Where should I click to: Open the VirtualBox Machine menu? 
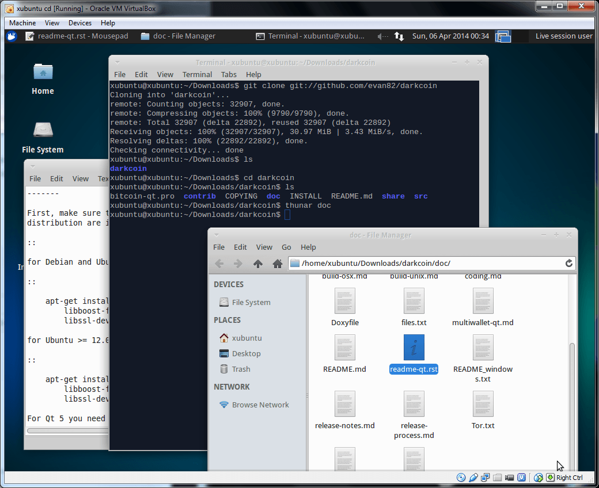pyautogui.click(x=22, y=23)
